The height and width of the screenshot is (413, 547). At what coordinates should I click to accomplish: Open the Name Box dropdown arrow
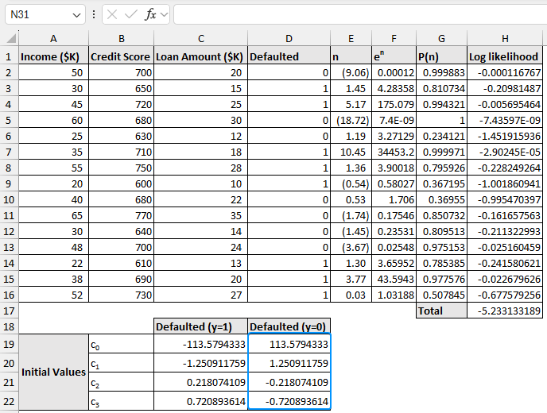(76, 15)
